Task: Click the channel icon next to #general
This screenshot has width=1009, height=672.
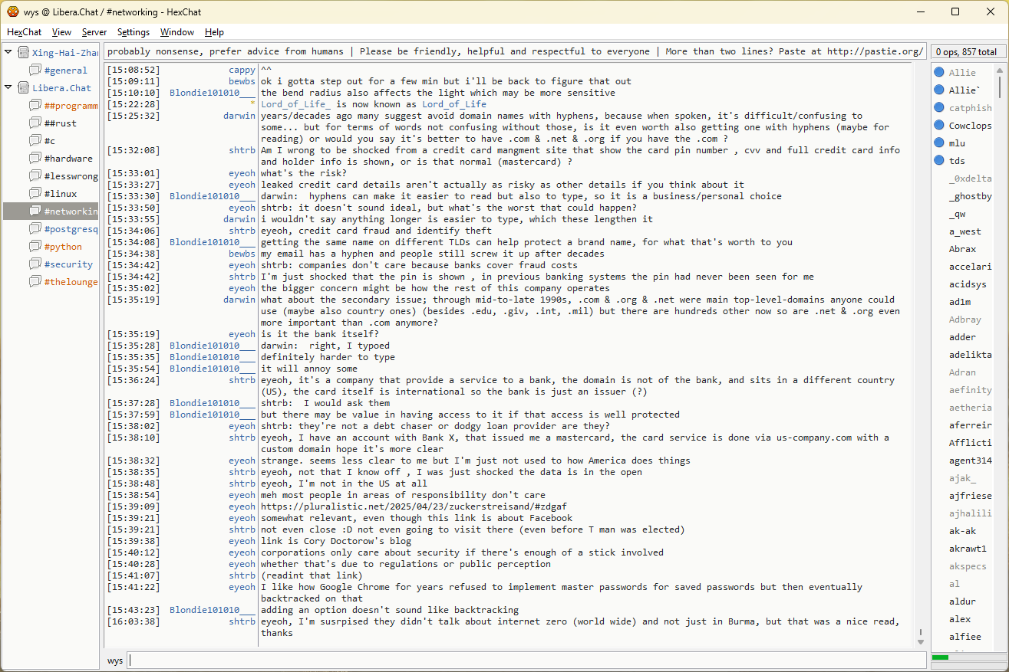Action: (x=35, y=70)
